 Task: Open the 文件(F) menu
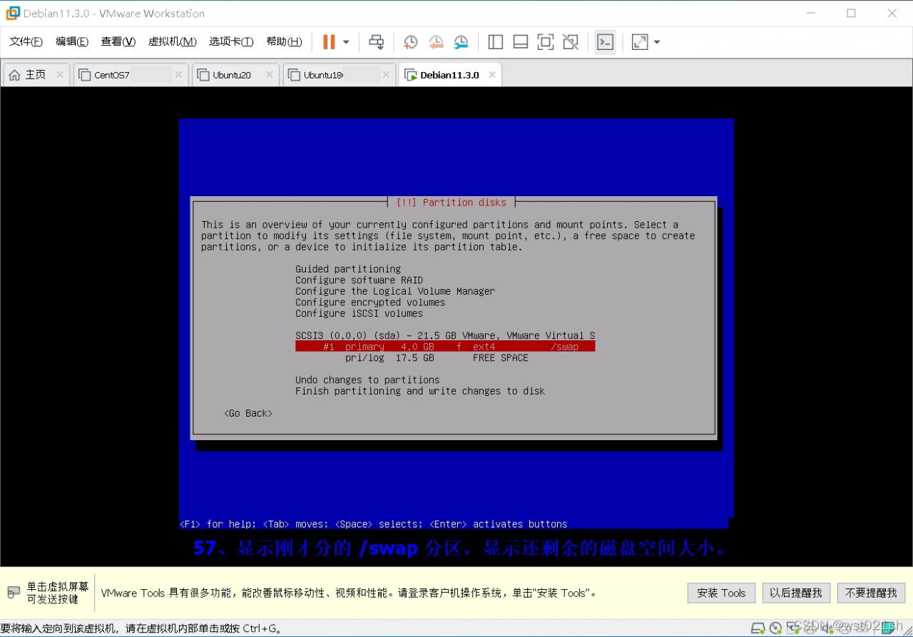point(26,41)
